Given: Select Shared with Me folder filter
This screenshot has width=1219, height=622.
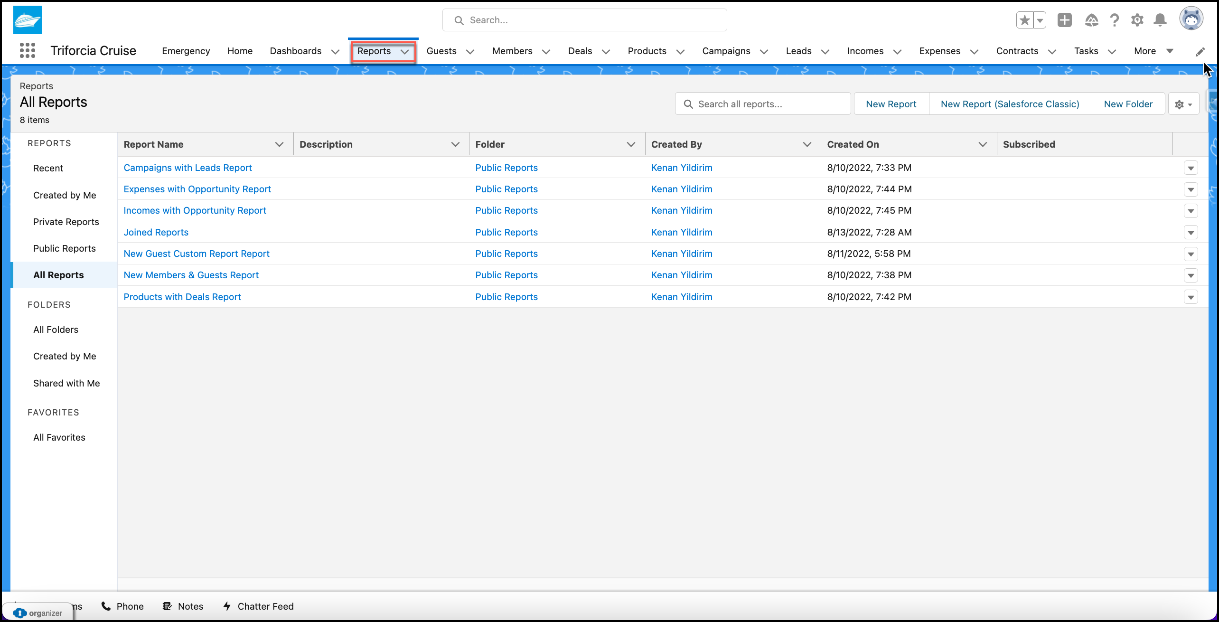Looking at the screenshot, I should pyautogui.click(x=66, y=383).
